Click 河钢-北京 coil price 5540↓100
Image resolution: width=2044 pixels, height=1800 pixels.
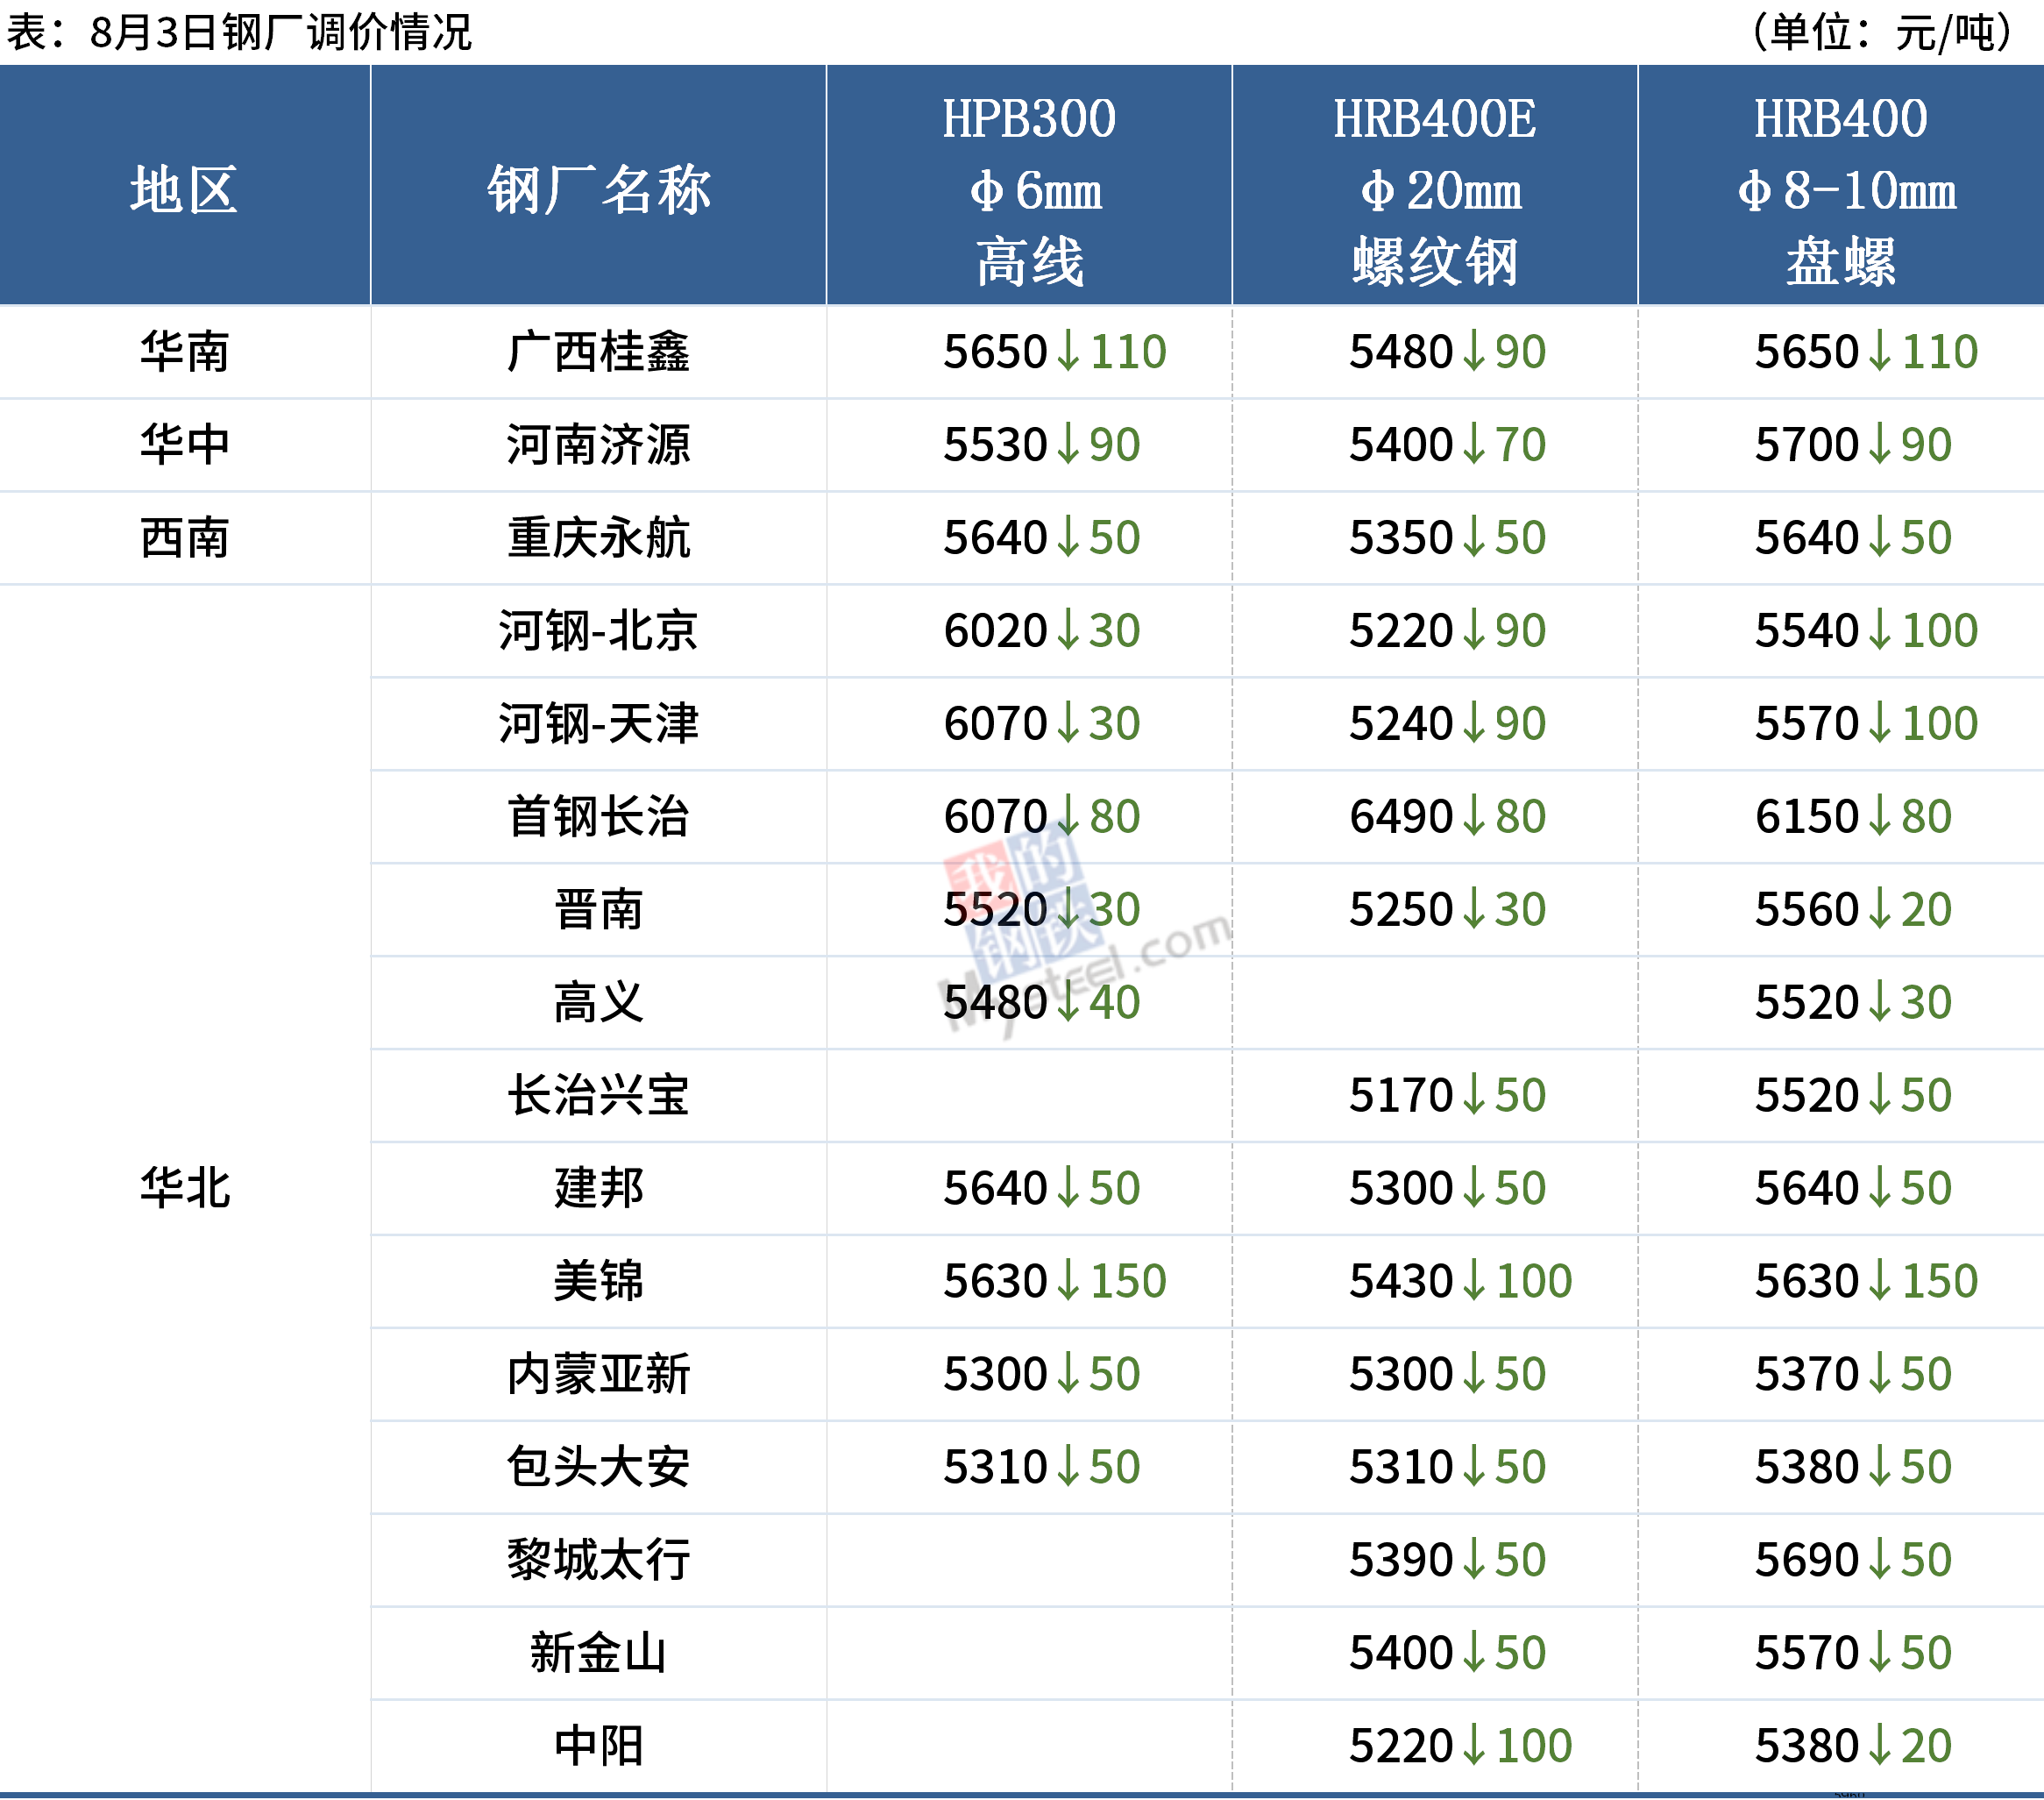(x=1866, y=630)
